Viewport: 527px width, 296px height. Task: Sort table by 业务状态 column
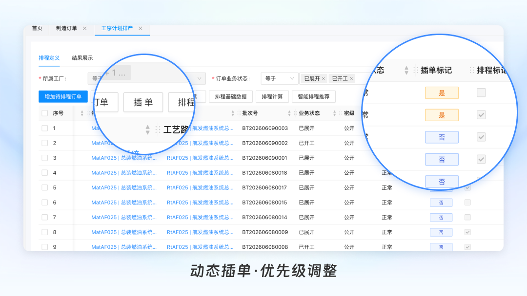(x=334, y=113)
